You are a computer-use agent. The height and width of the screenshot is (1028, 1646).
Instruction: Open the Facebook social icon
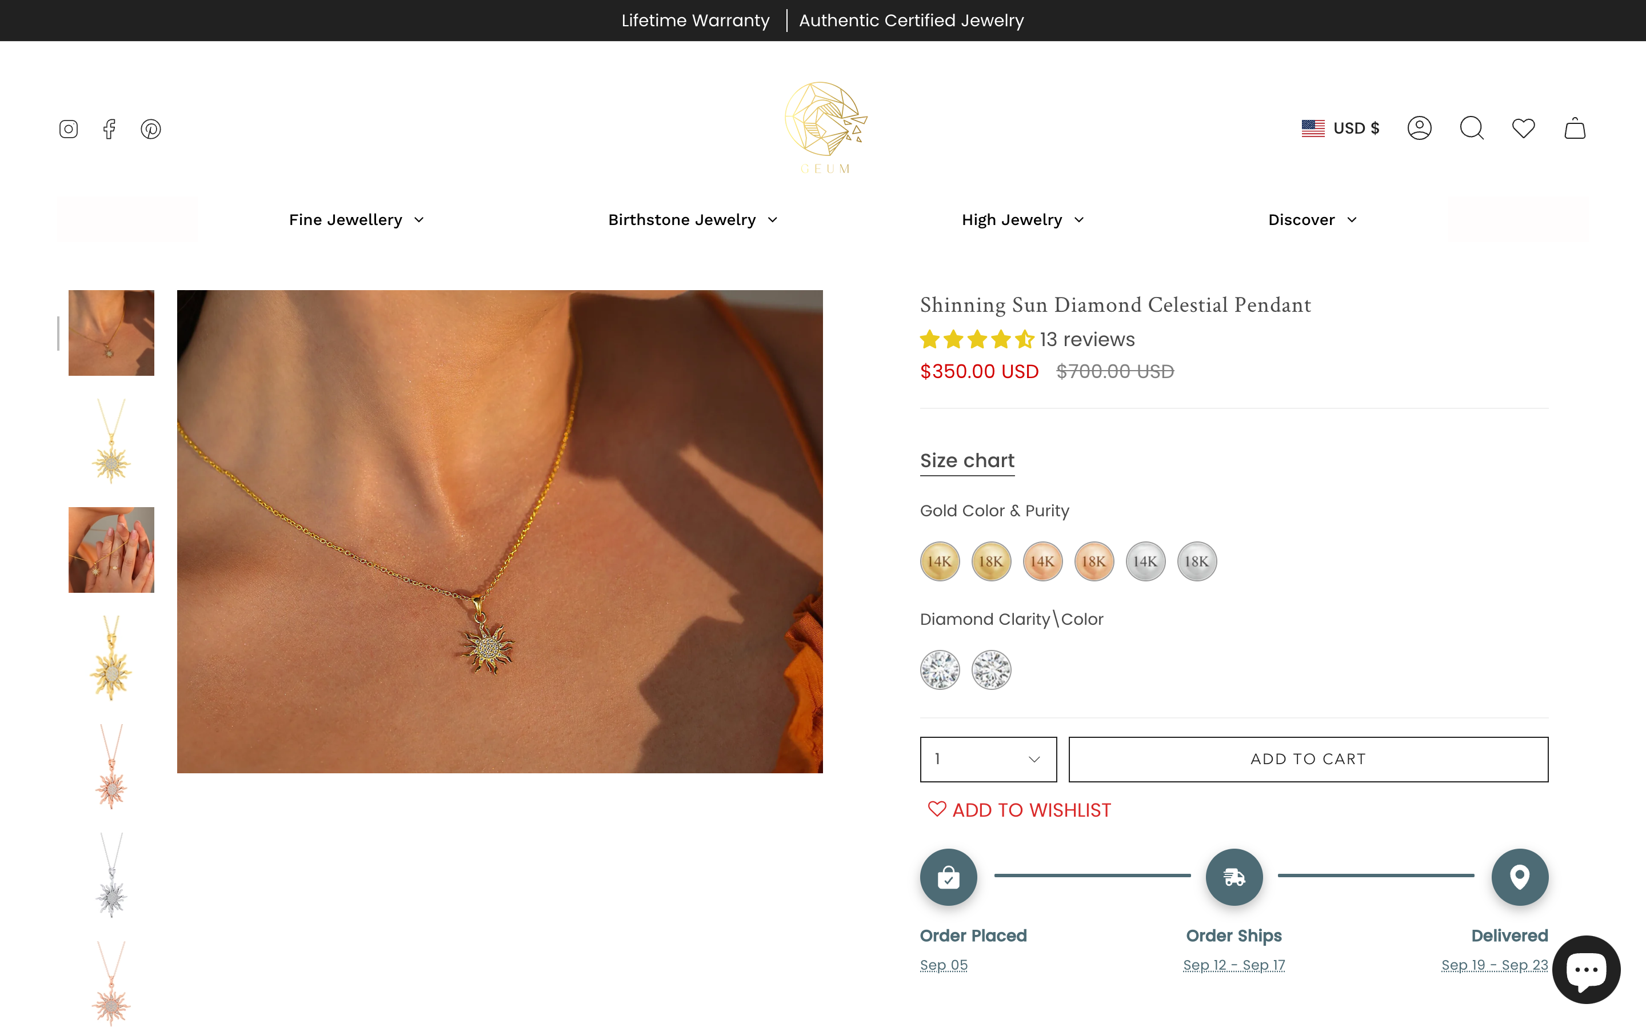109,128
